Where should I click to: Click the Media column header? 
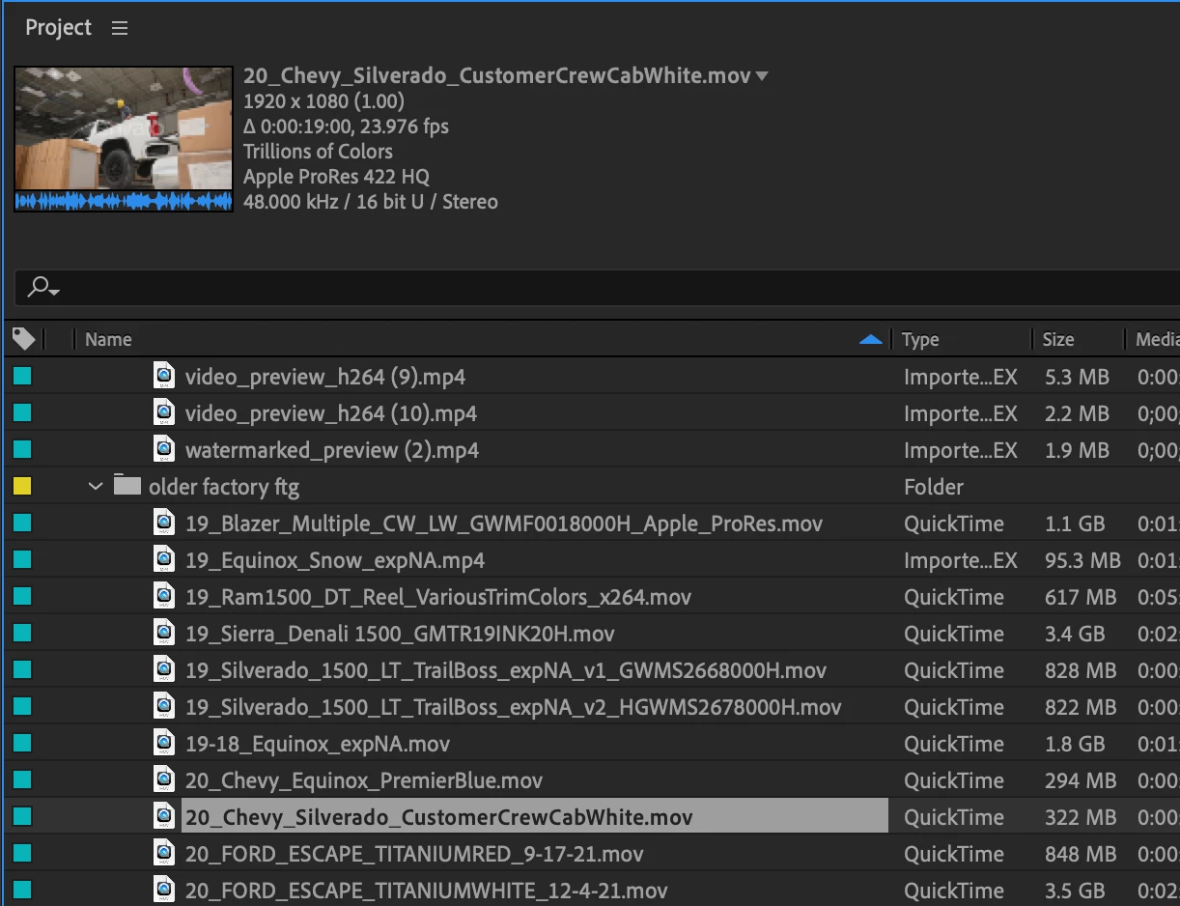tap(1157, 339)
